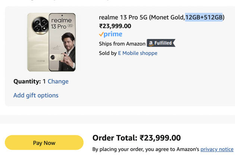Click the 'By placing your order' agreement text

(145, 149)
